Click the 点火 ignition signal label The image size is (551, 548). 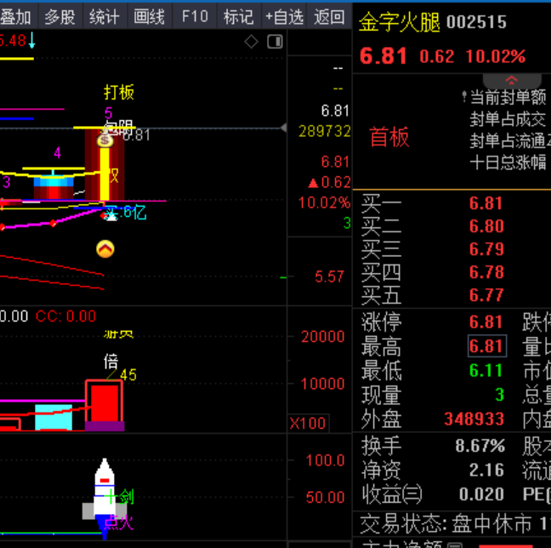click(x=118, y=522)
